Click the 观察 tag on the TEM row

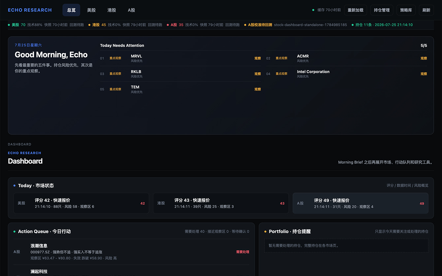coord(258,89)
